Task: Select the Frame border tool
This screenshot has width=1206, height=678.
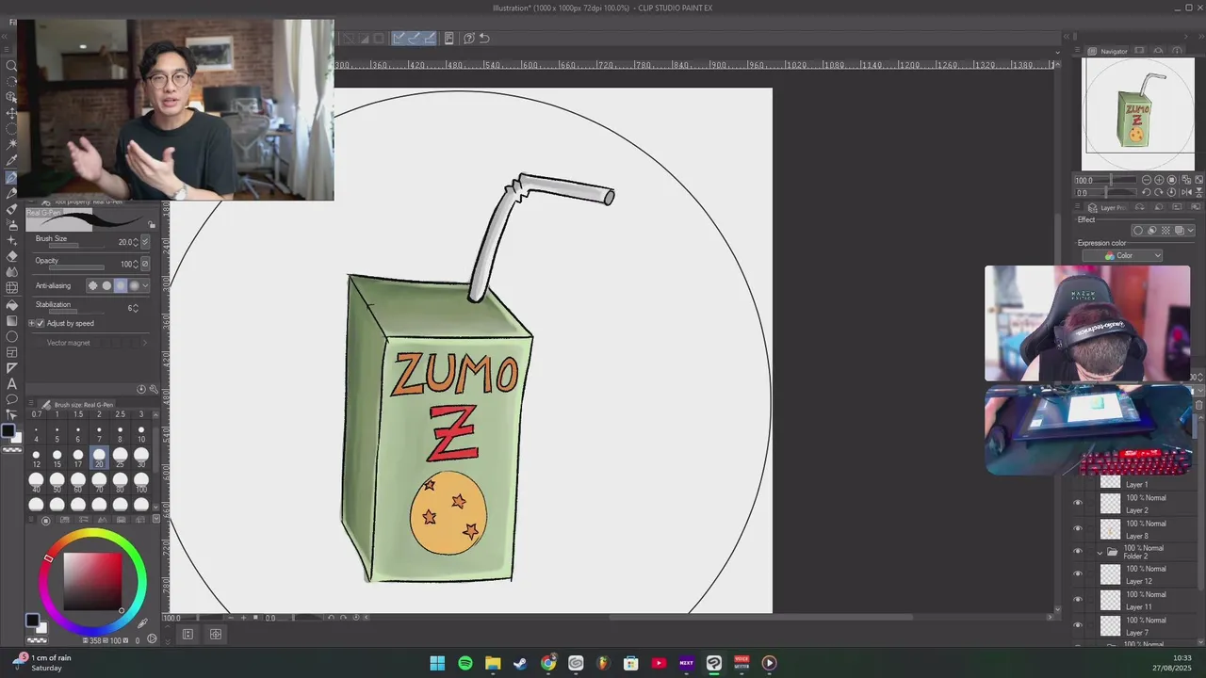Action: [x=11, y=352]
